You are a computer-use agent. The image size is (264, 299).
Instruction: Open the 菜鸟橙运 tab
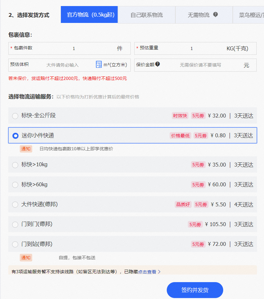click(251, 15)
